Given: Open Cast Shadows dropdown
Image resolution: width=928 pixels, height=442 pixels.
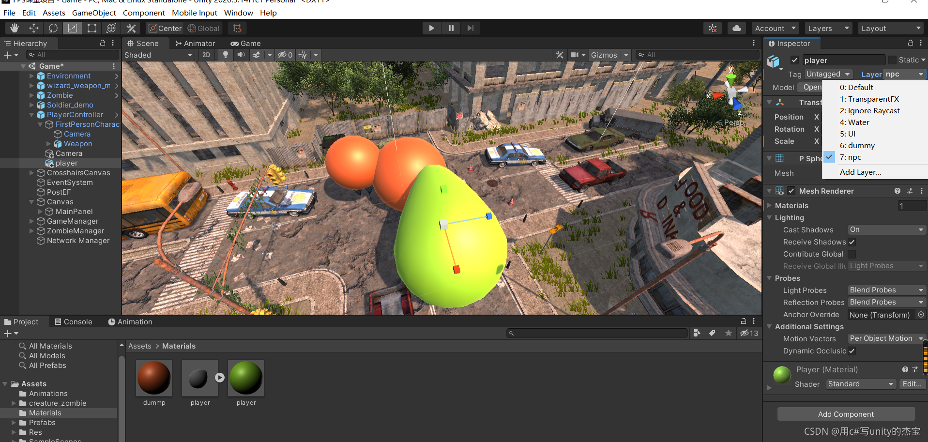Looking at the screenshot, I should point(887,229).
